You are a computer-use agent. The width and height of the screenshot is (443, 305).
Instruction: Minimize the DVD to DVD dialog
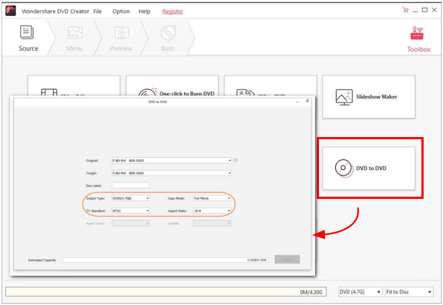tap(297, 102)
